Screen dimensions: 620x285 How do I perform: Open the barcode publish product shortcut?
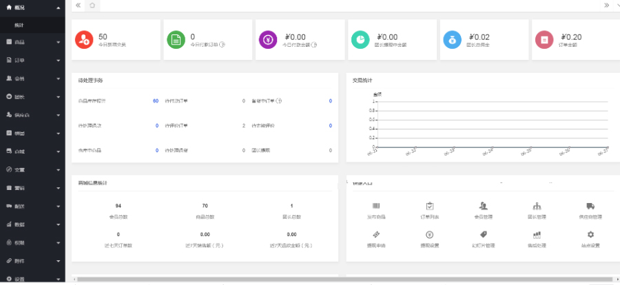(x=376, y=207)
